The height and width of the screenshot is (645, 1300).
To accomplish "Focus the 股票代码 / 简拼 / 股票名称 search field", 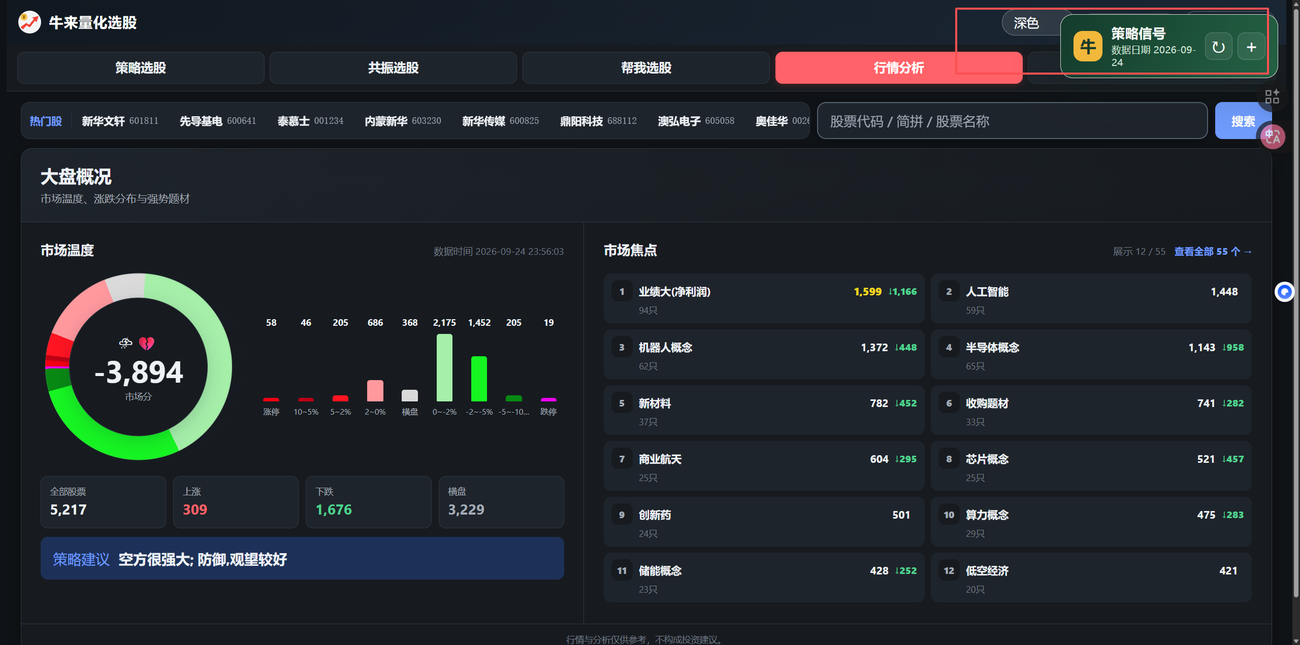I will click(x=1012, y=121).
